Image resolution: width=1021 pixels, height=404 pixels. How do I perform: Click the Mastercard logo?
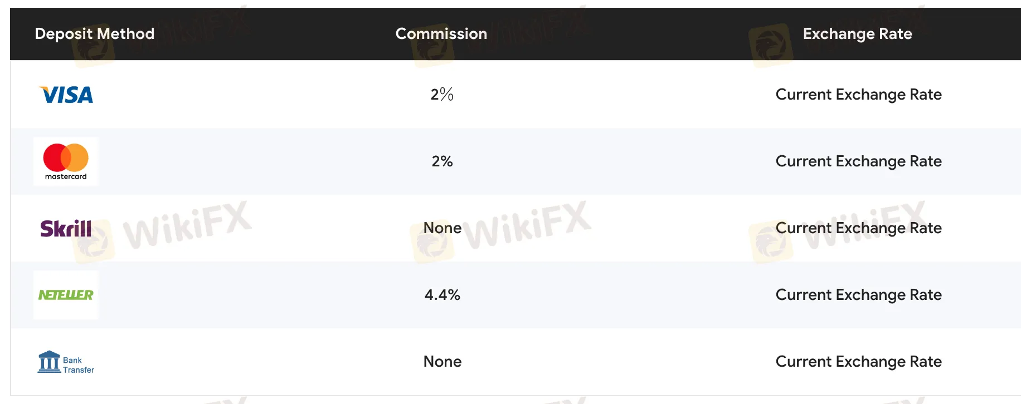[x=66, y=161]
